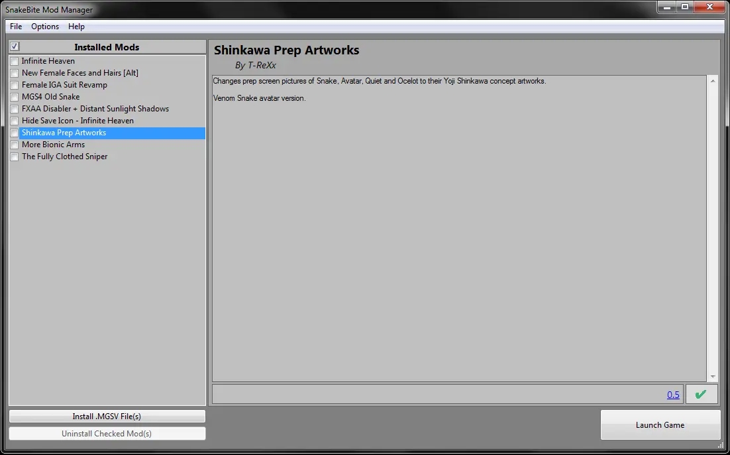Click the green checkmark compatibility icon

tap(701, 395)
